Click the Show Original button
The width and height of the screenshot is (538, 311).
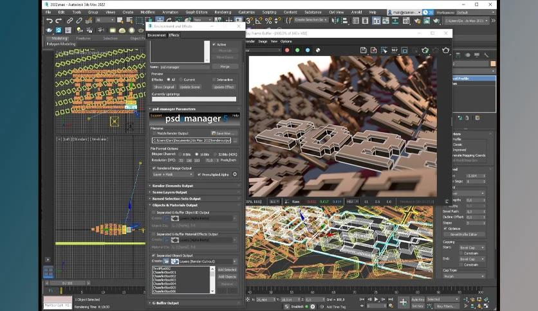(164, 87)
